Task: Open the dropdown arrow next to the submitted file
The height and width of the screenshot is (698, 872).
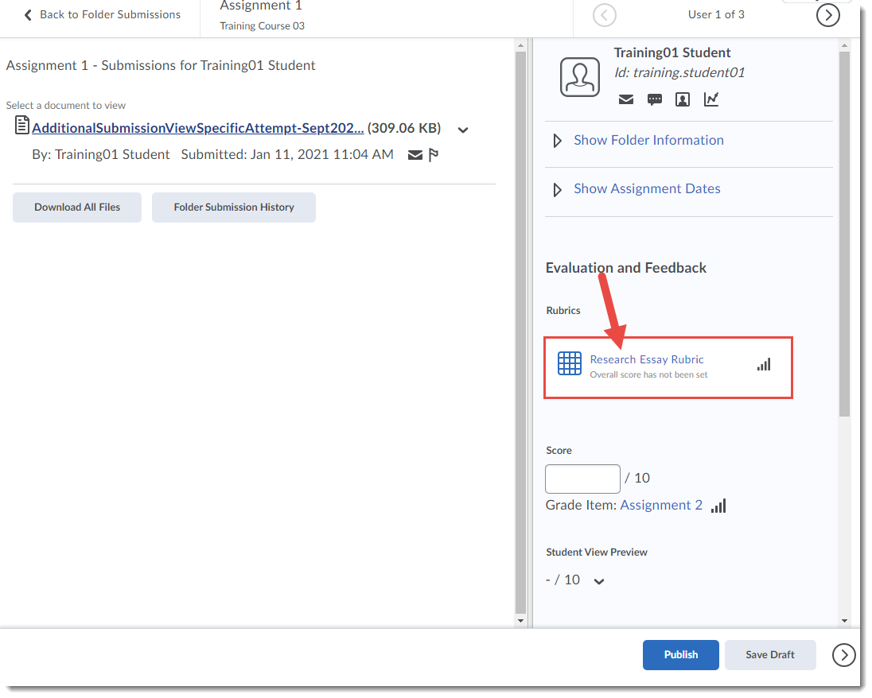Action: point(462,129)
